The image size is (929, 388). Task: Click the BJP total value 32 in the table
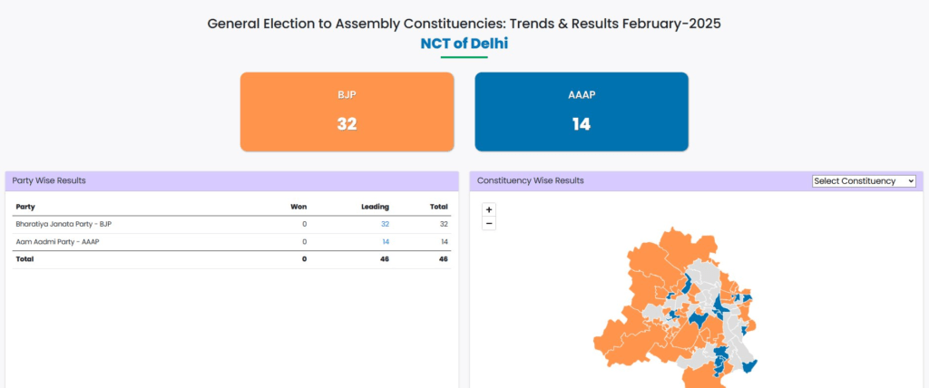click(444, 224)
